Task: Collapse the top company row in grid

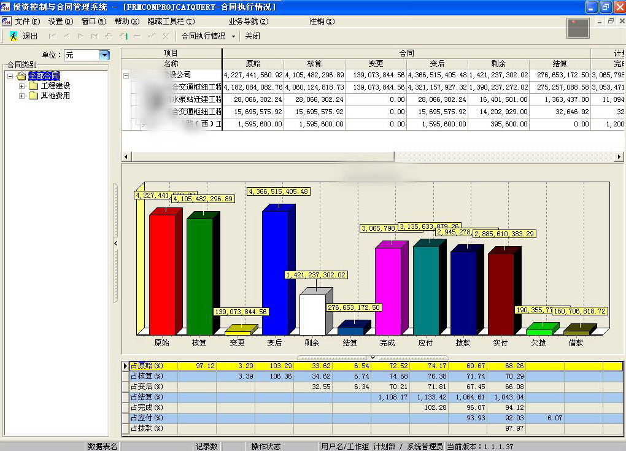Action: point(126,75)
